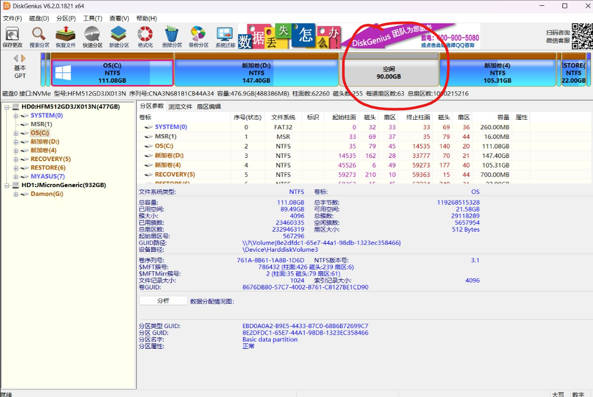Open the 查看(V) menu

tap(119, 18)
